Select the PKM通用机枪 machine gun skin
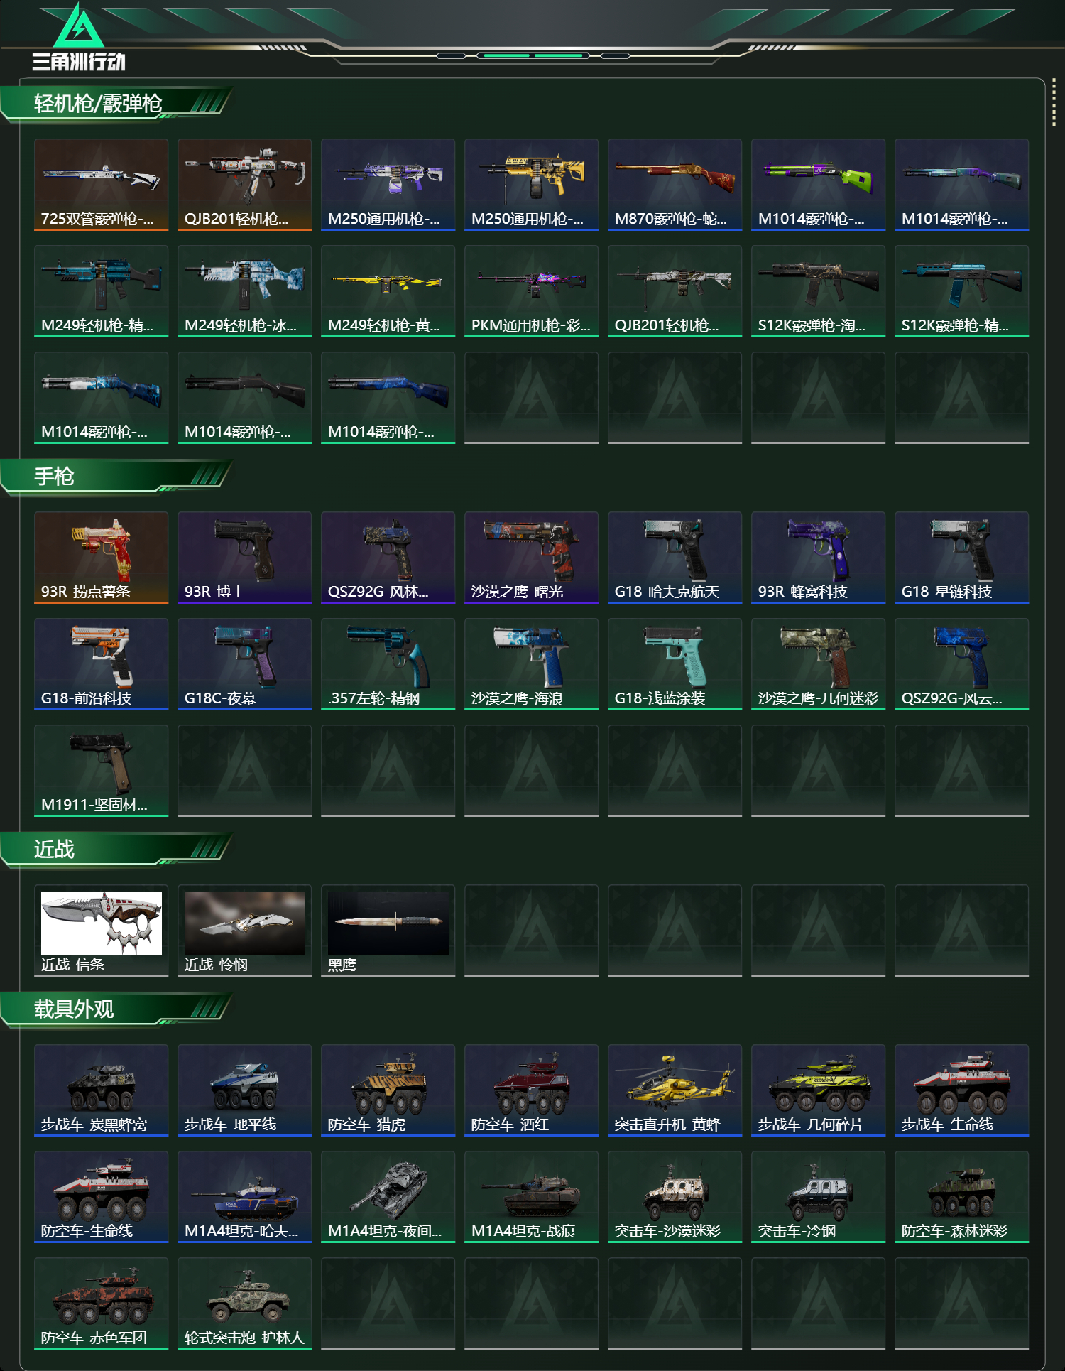 [x=532, y=291]
